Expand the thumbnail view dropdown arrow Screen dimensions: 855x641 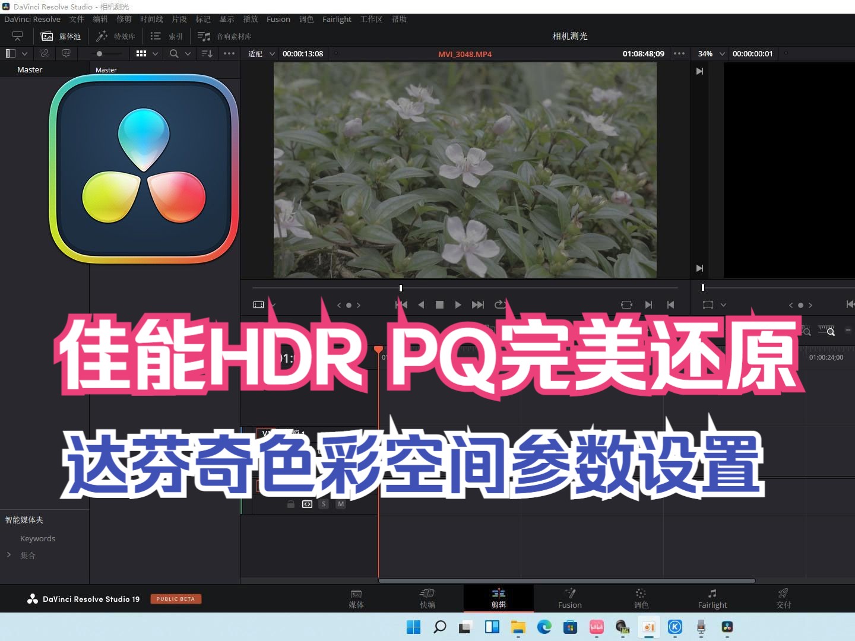tap(155, 54)
